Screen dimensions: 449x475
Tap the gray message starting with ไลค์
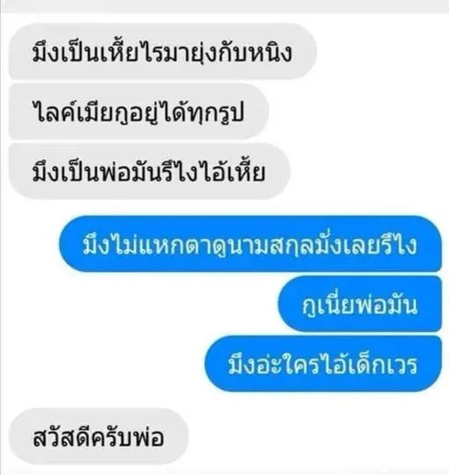pos(139,112)
